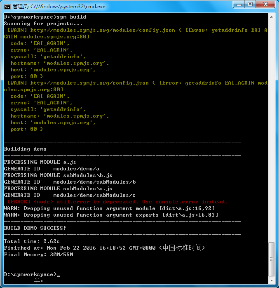Click the scrollbar up arrow
Screen dimensions: 279x288
[x=272, y=17]
